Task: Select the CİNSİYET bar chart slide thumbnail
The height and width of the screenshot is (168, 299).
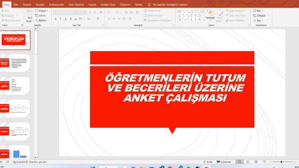Action: 15,152
